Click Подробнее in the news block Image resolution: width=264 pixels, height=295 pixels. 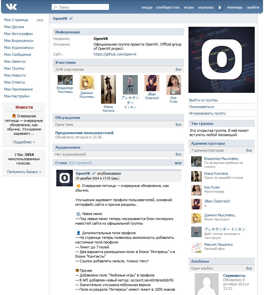coord(24,142)
